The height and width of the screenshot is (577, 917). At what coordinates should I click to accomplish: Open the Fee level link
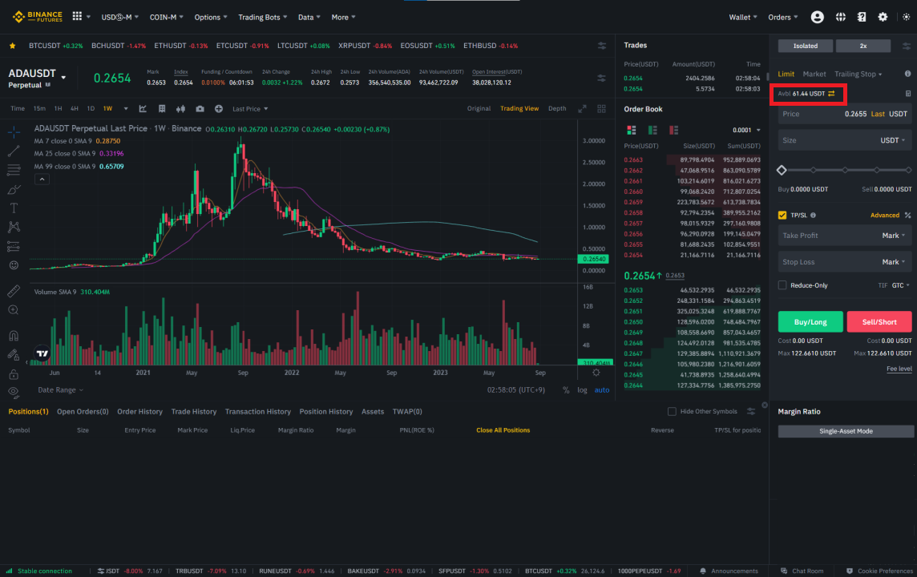[899, 369]
